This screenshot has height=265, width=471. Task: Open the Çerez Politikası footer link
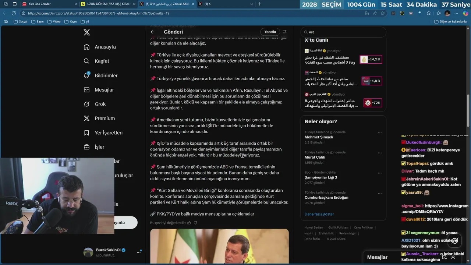[363, 227]
